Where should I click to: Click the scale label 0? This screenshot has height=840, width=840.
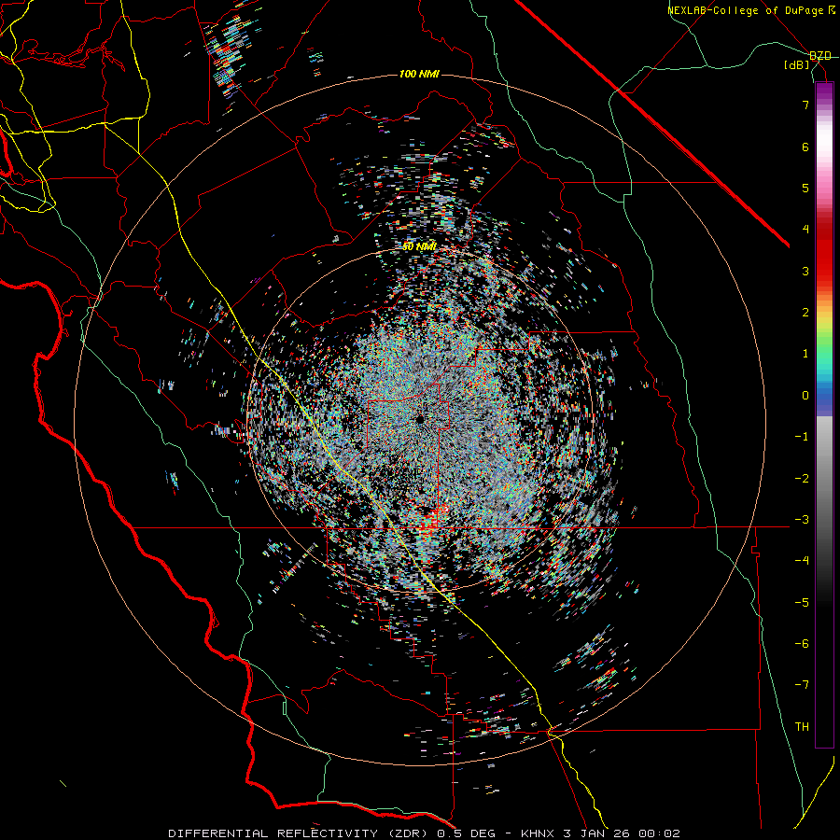(x=805, y=396)
